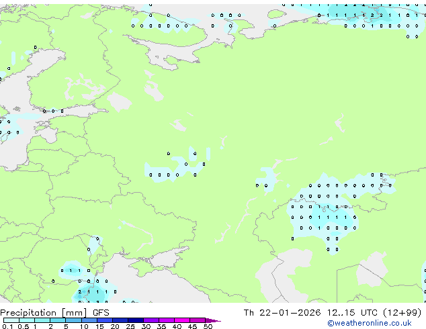The width and height of the screenshot is (426, 329).
Task: Click the '25' legend label
Action: pyautogui.click(x=130, y=326)
